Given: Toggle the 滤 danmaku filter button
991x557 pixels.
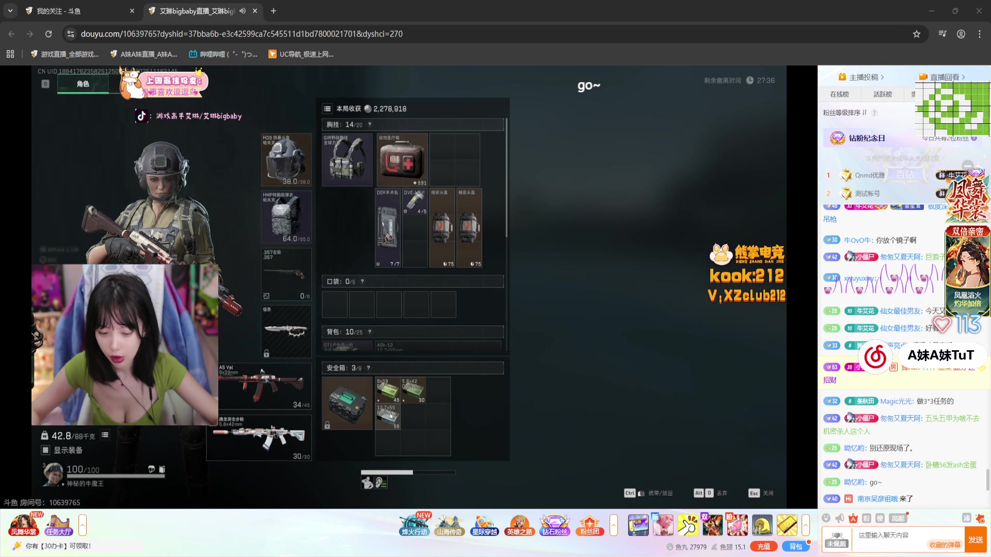Looking at the screenshot, I should pos(966,518).
